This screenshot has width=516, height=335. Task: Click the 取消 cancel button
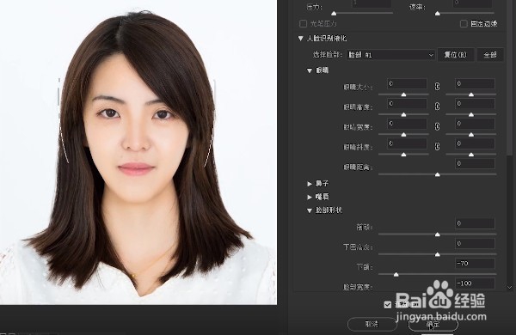(x=372, y=324)
